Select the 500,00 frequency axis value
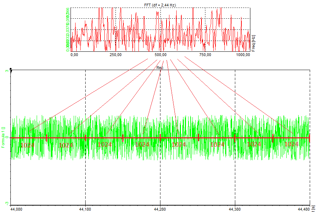The height and width of the screenshot is (216, 318). 161,55
